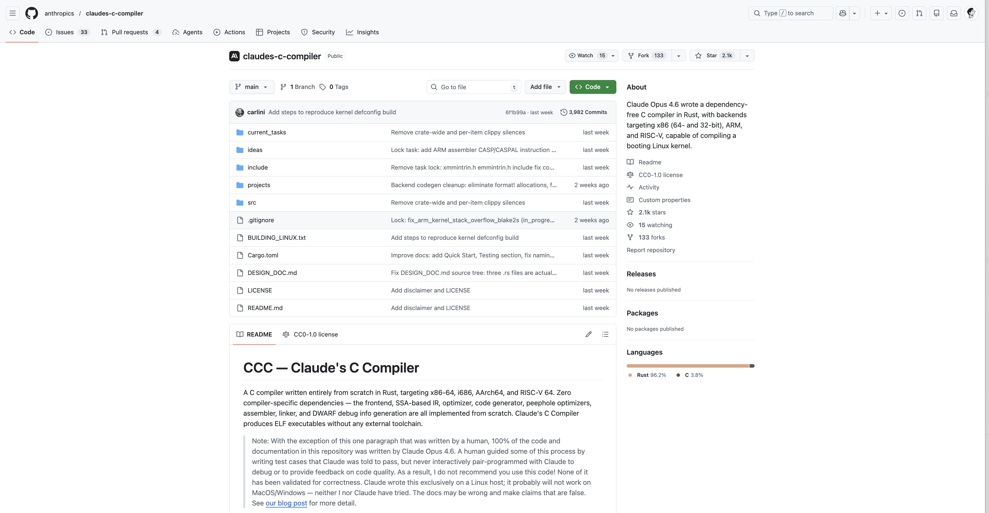The width and height of the screenshot is (989, 513).
Task: Open the Fork options dropdown arrow
Action: coord(679,56)
